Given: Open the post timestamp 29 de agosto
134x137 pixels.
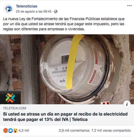Looking at the screenshot, I should pos(33,12).
